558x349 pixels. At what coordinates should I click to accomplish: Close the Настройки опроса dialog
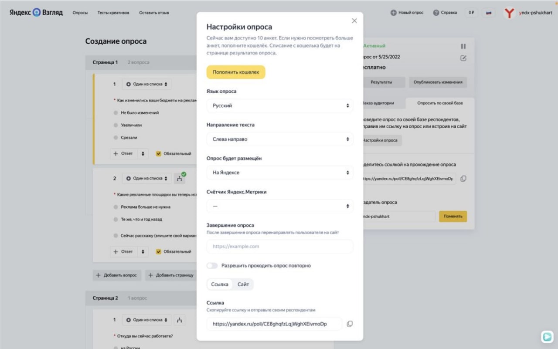point(354,21)
